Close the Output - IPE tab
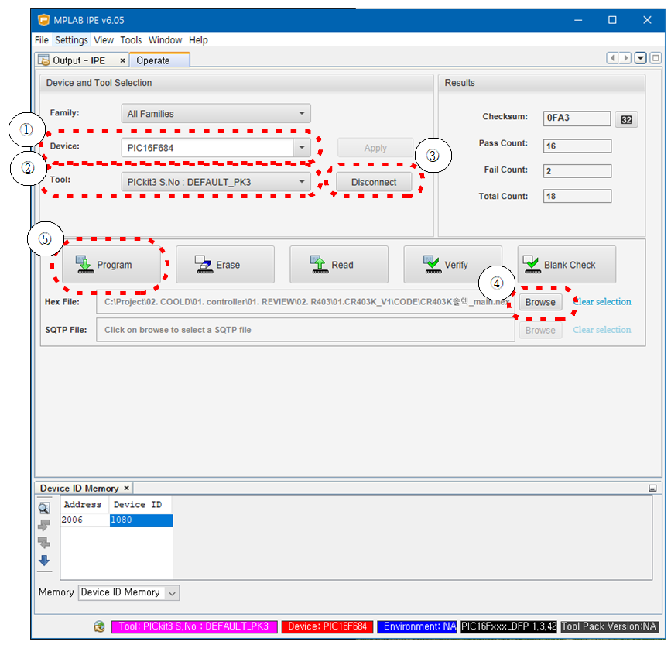 pyautogui.click(x=123, y=60)
